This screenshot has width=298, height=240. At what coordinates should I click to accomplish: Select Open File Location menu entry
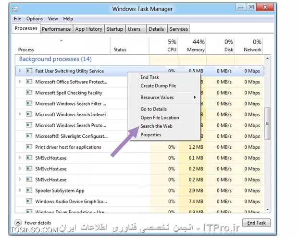point(160,118)
